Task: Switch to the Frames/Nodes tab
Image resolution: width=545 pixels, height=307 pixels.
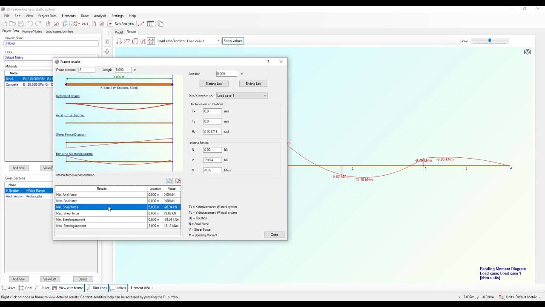Action: click(32, 32)
